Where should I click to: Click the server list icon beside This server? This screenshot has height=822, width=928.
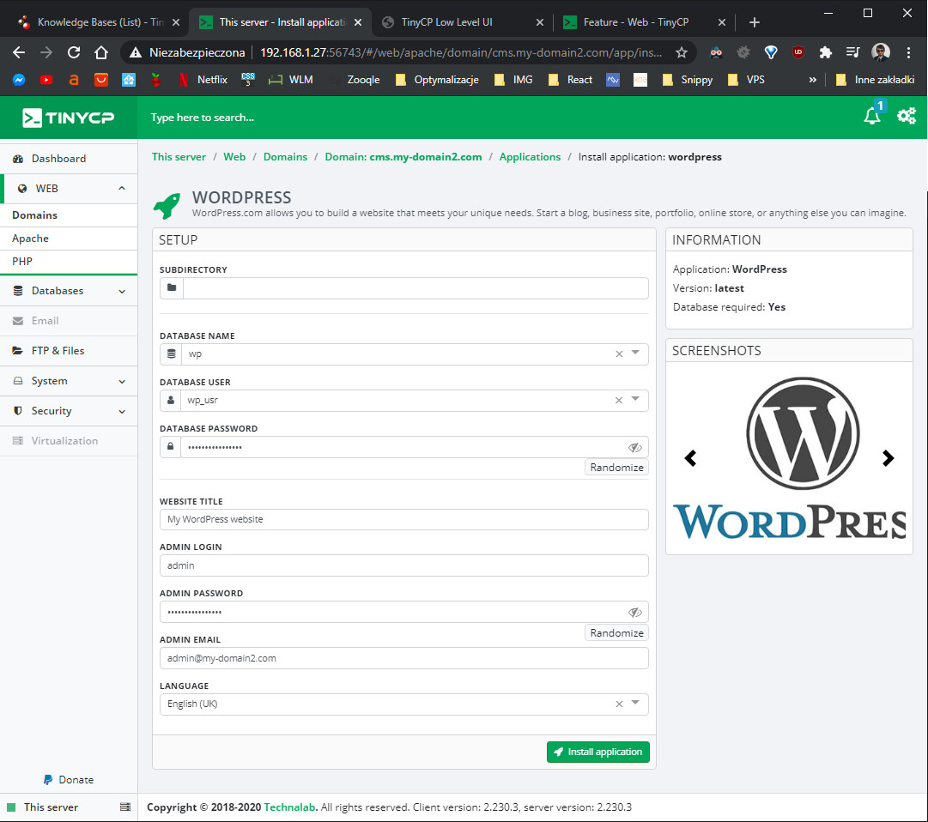click(125, 807)
